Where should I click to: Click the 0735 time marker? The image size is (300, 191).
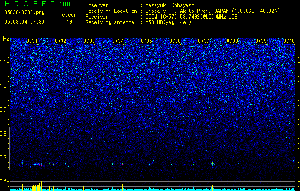(146, 41)
